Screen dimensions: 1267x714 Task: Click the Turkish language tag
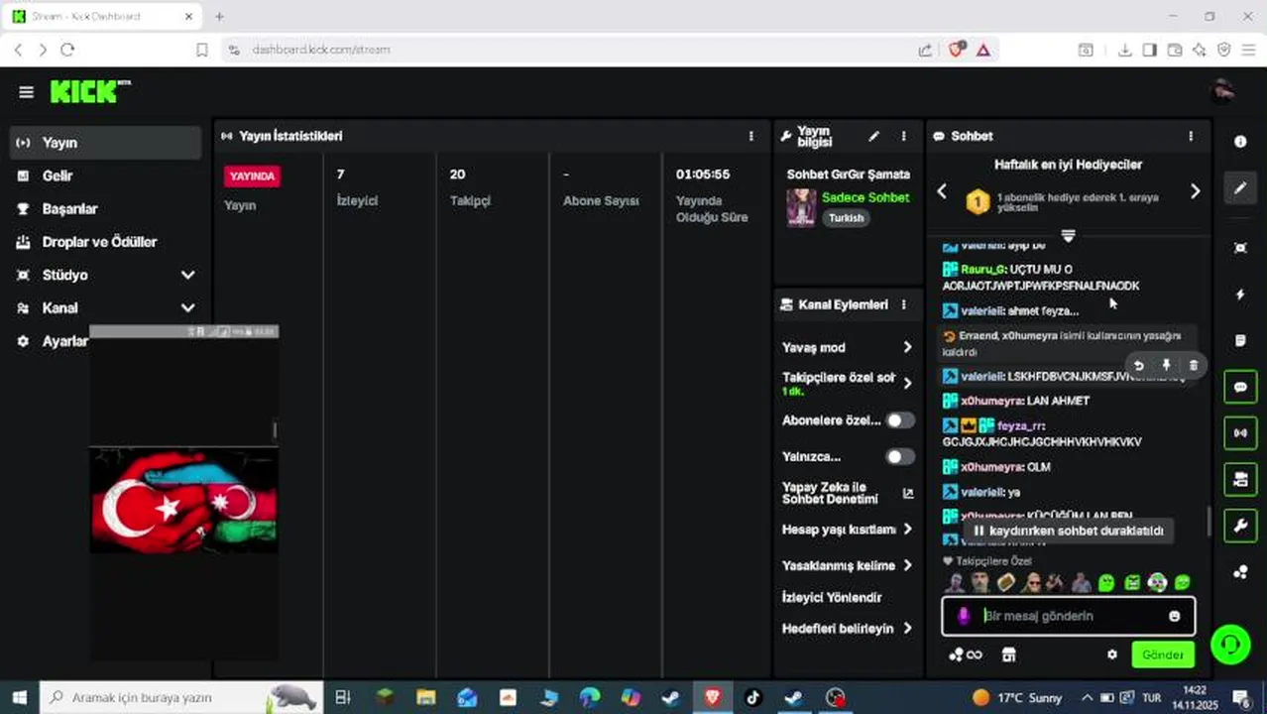(x=846, y=218)
